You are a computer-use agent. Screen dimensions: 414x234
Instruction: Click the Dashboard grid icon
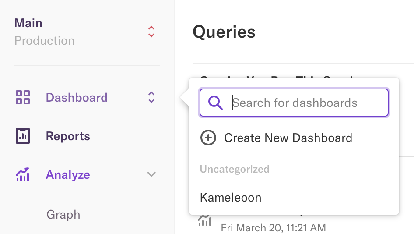click(22, 97)
